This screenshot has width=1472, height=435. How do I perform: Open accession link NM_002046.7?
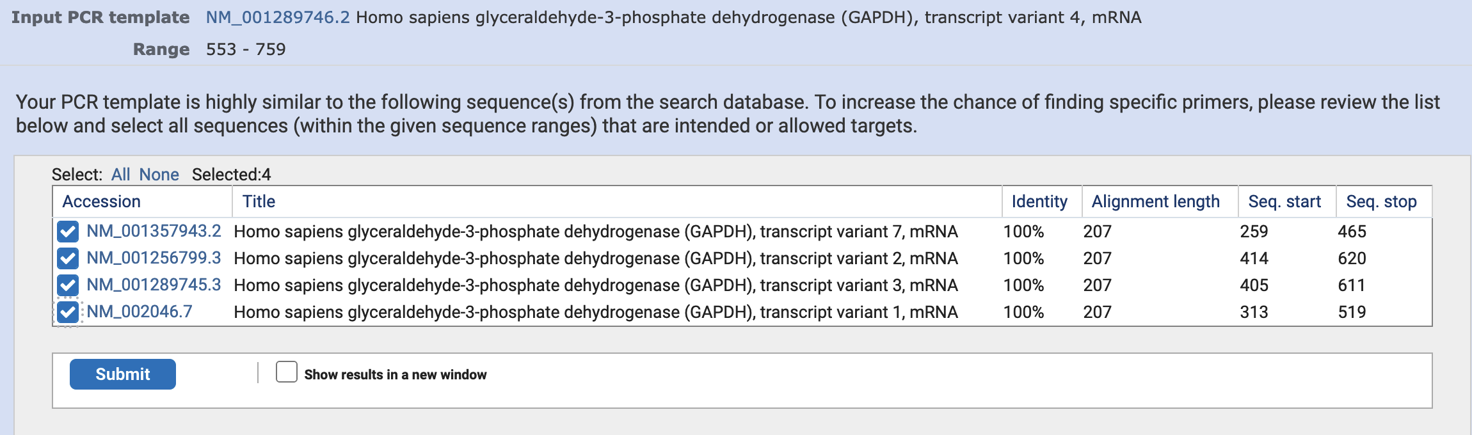coord(140,312)
